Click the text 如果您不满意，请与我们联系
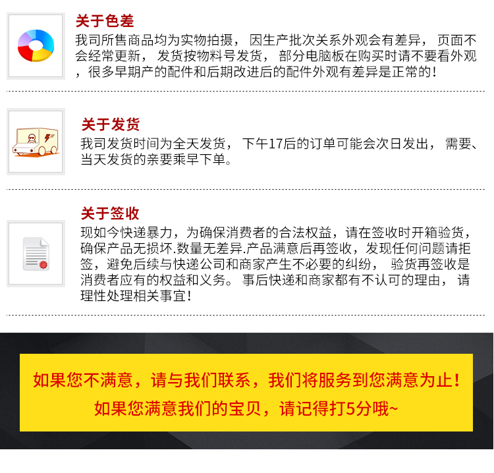Screen dimensions: 494x473 coord(142,379)
